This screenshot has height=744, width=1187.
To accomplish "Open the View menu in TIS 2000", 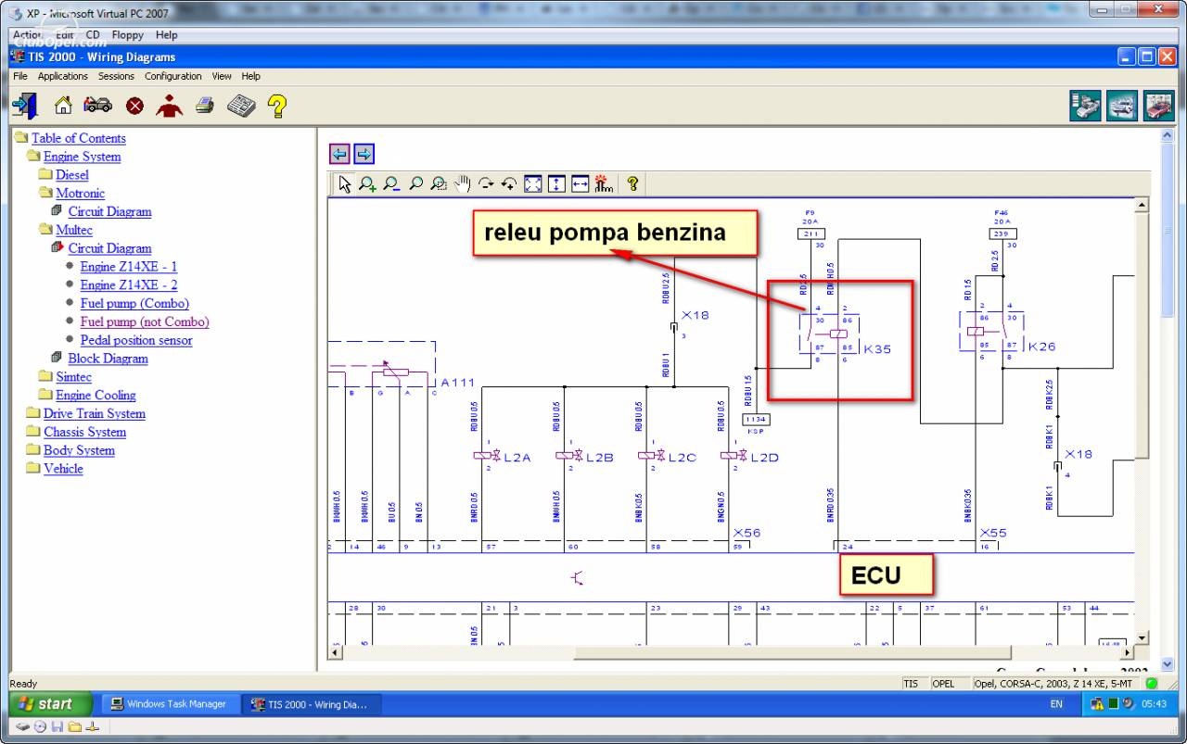I will click(x=222, y=76).
